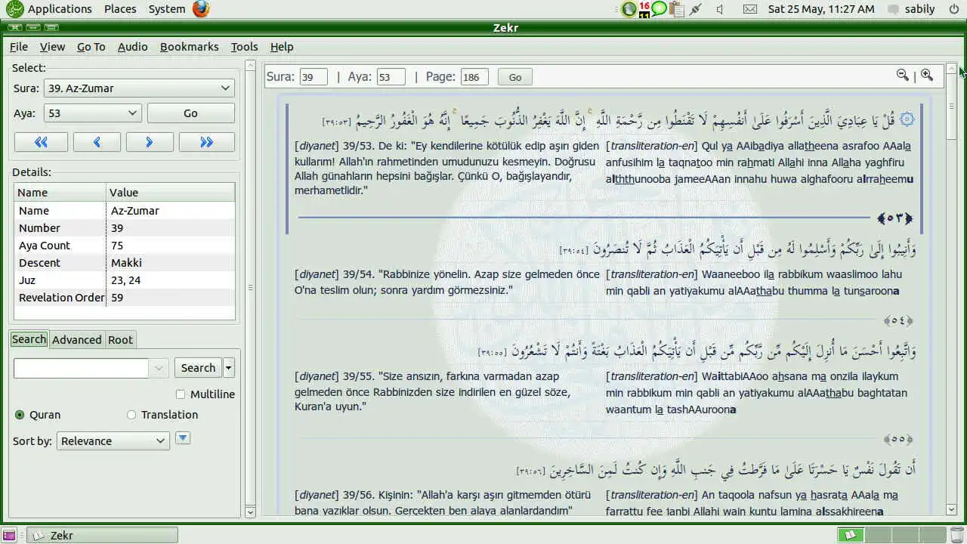The width and height of the screenshot is (967, 544).
Task: Zoom out the Quran text
Action: [x=902, y=75]
